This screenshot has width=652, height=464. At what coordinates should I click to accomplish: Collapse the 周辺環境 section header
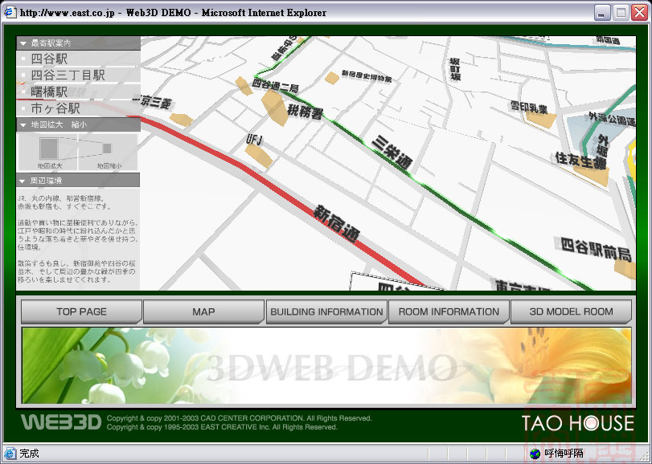point(78,181)
